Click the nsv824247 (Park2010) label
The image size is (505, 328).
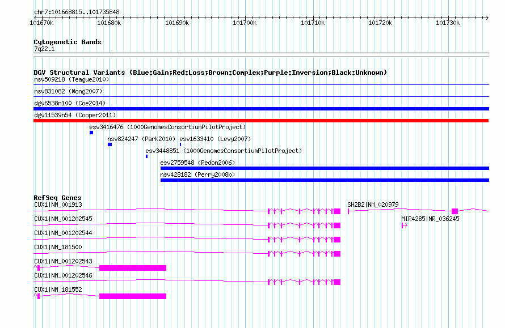click(141, 139)
